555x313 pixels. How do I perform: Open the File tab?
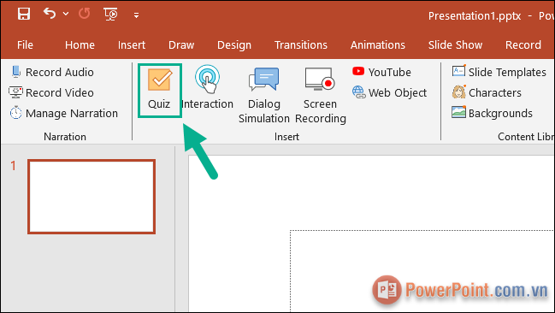coord(25,45)
